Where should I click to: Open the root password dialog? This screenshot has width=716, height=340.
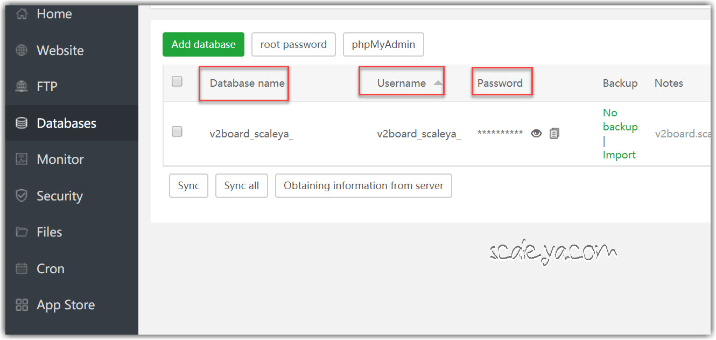coord(293,45)
